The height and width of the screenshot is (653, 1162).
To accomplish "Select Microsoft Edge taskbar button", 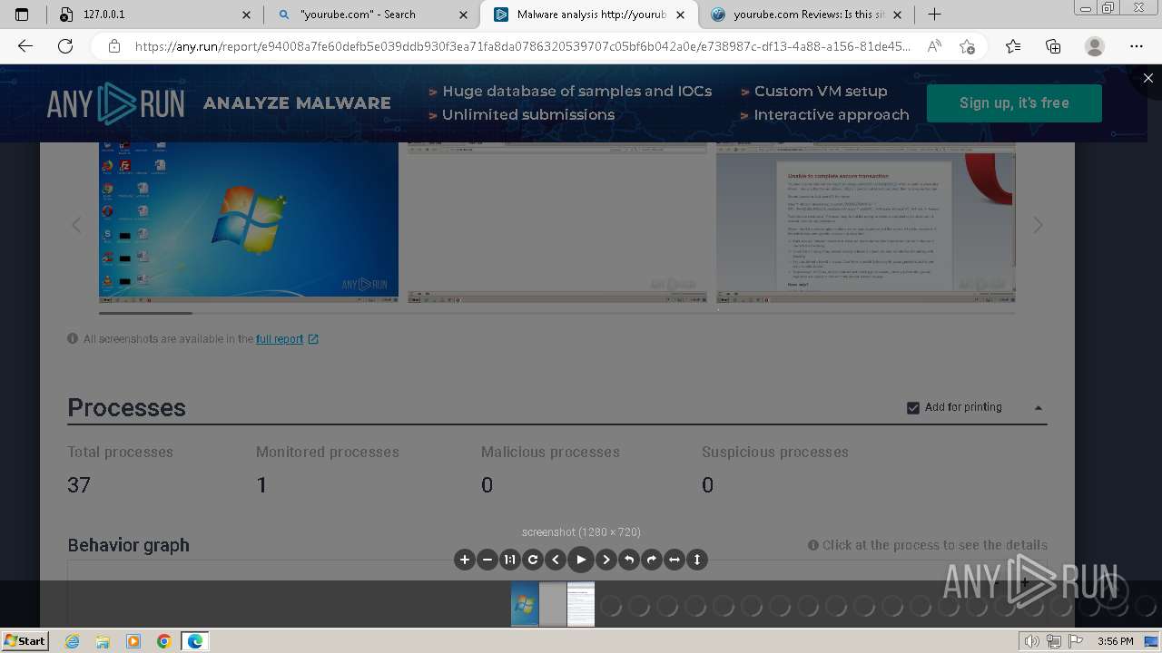I will 195,641.
